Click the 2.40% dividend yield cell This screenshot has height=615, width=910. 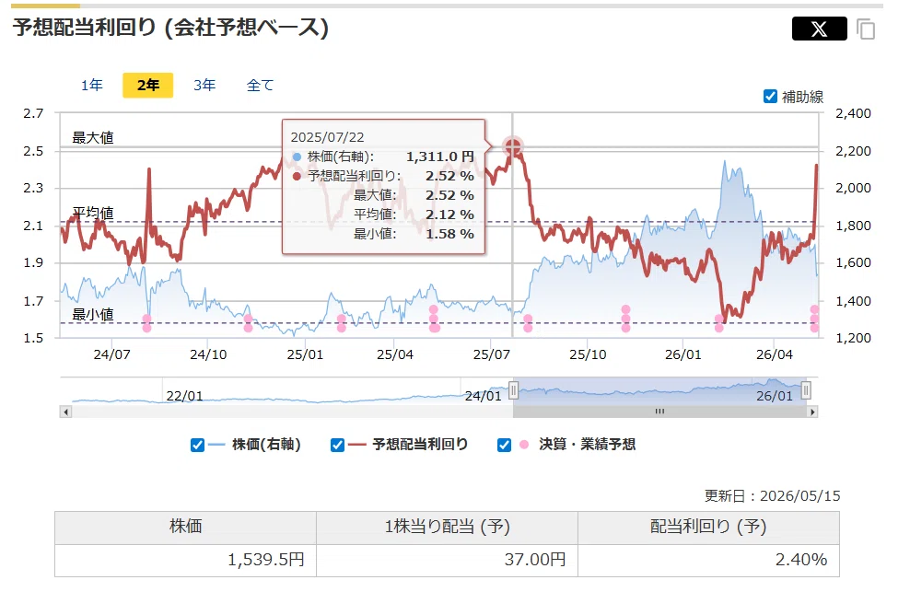pos(708,560)
